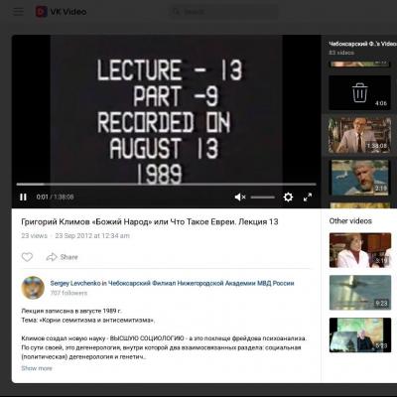Open Sergey Levchenko's profile link
The height and width of the screenshot is (397, 397).
[x=75, y=283]
